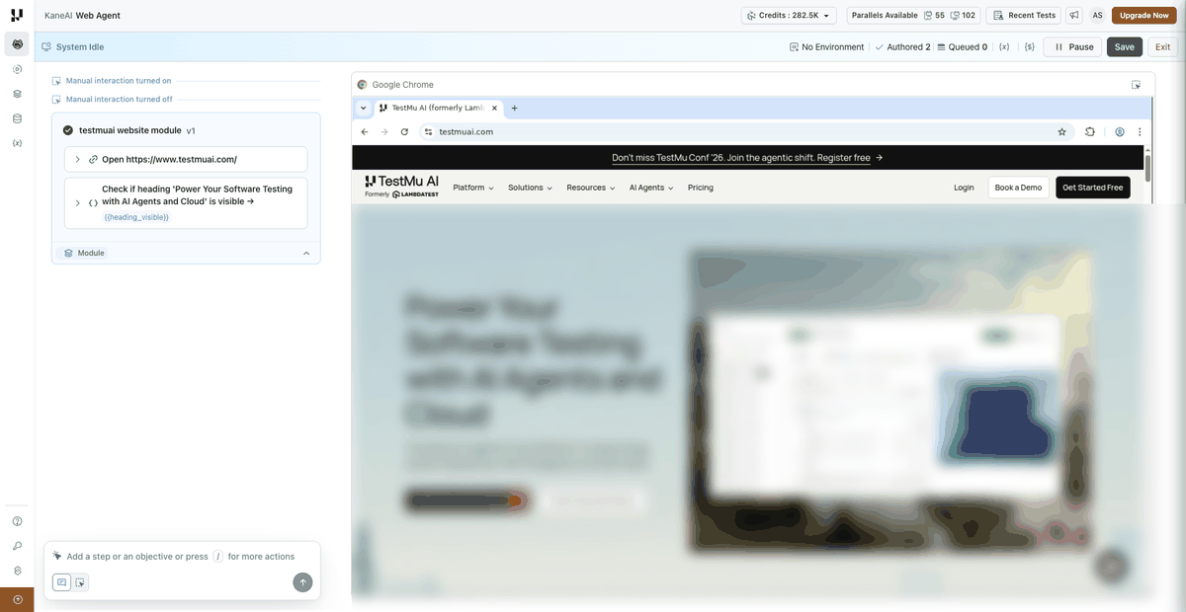Open the database icon in sidebar
The height and width of the screenshot is (612, 1186).
17,118
